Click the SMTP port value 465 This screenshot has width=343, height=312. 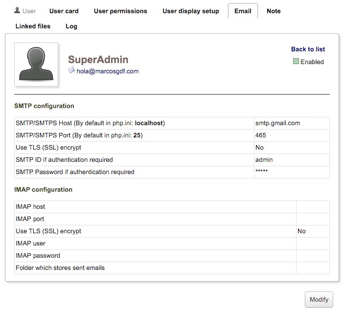[261, 135]
